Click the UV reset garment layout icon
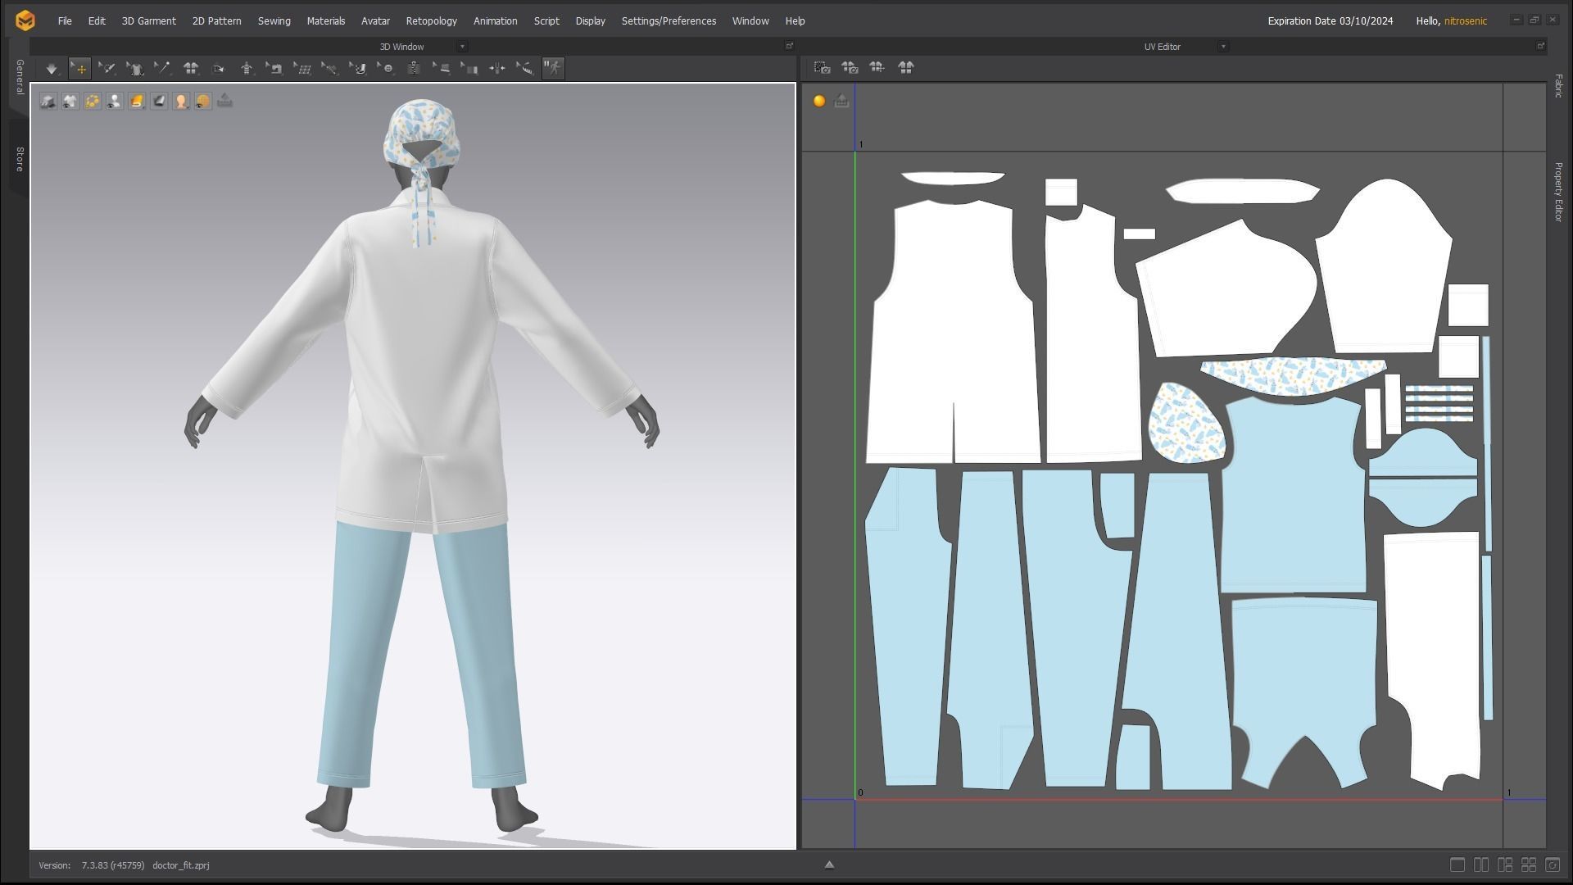 tap(905, 68)
